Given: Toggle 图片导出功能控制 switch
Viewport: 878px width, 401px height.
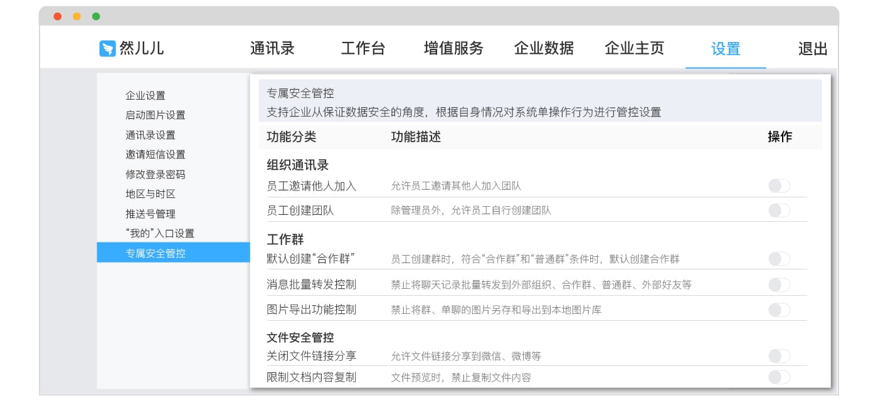Looking at the screenshot, I should [x=779, y=310].
